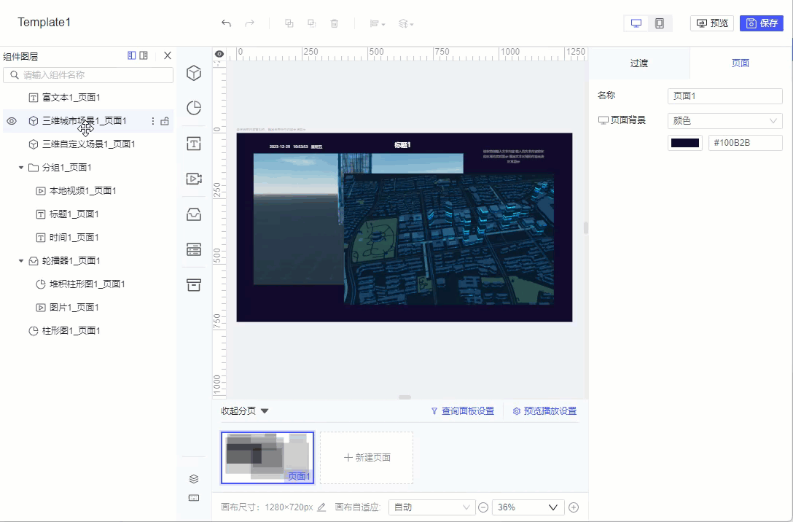Collapse the 分组1_页面1 group
Image resolution: width=793 pixels, height=522 pixels.
click(20, 167)
